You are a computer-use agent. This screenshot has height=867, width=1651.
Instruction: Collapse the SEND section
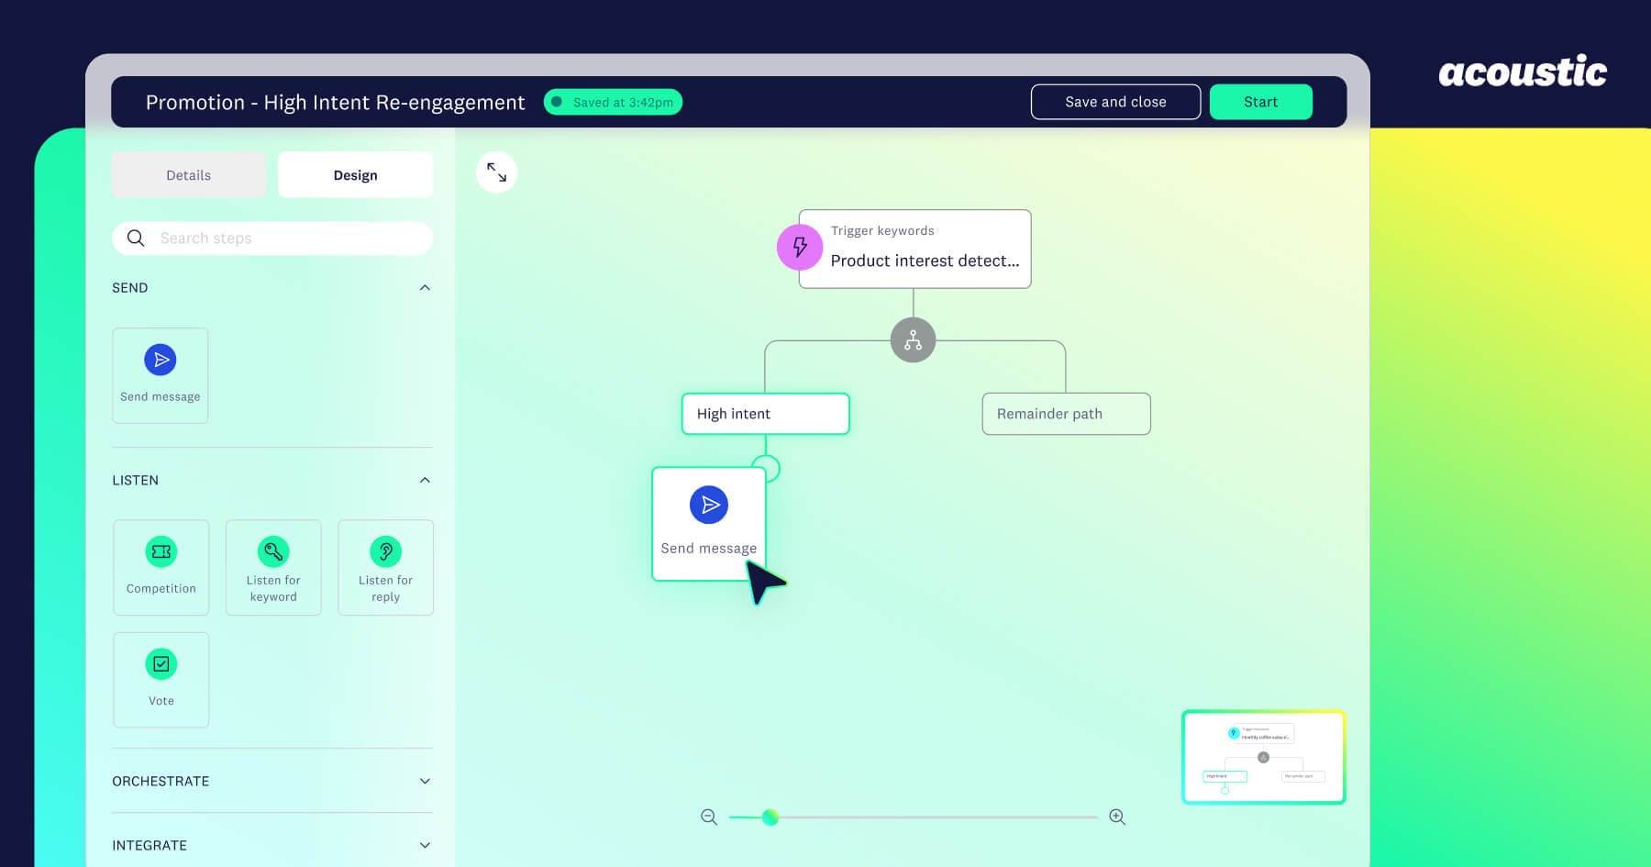pos(425,288)
